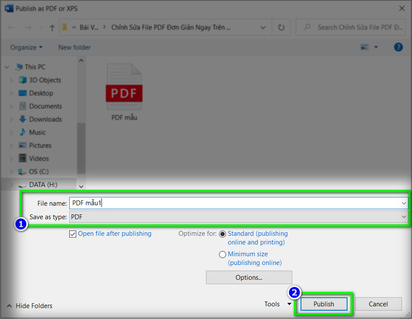
Task: Click the Up one level arrow icon
Action: (52, 27)
